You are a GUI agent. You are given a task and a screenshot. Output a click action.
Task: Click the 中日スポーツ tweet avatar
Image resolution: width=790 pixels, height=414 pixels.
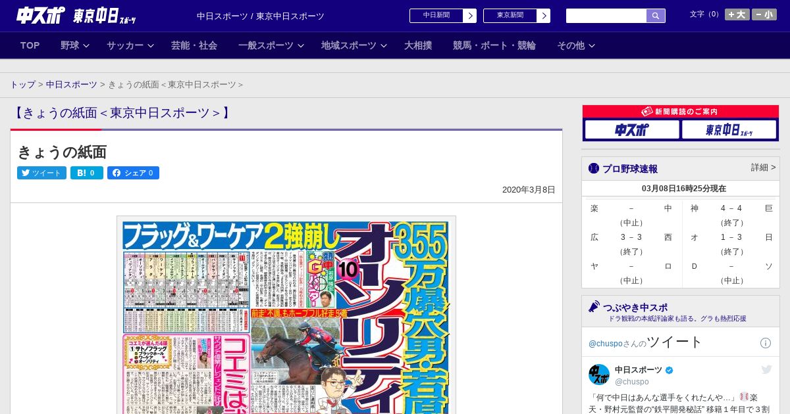[599, 375]
